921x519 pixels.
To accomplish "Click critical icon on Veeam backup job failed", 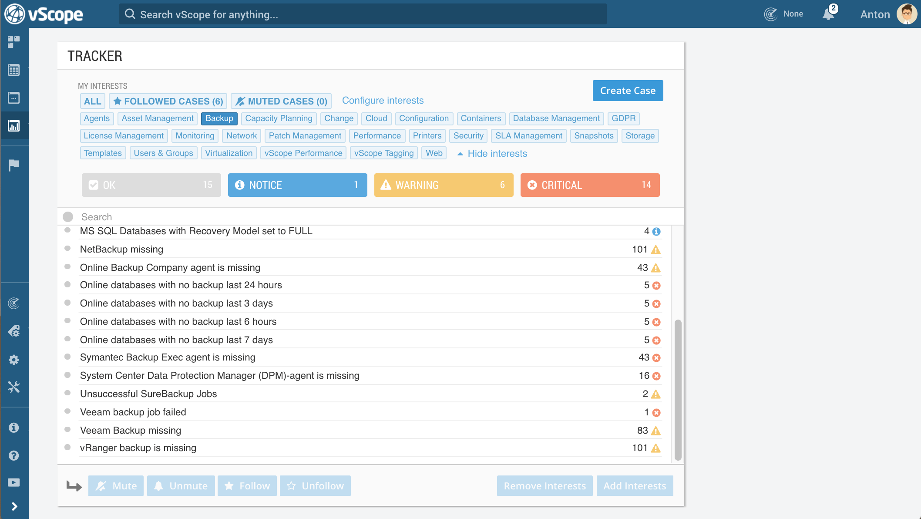I will 657,413.
